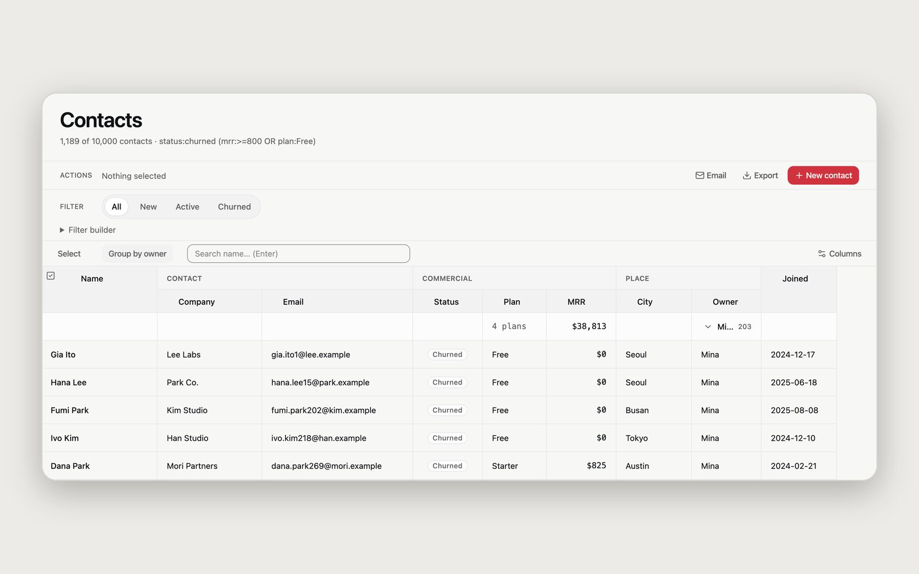Click the Select button
The height and width of the screenshot is (574, 919).
pos(69,254)
